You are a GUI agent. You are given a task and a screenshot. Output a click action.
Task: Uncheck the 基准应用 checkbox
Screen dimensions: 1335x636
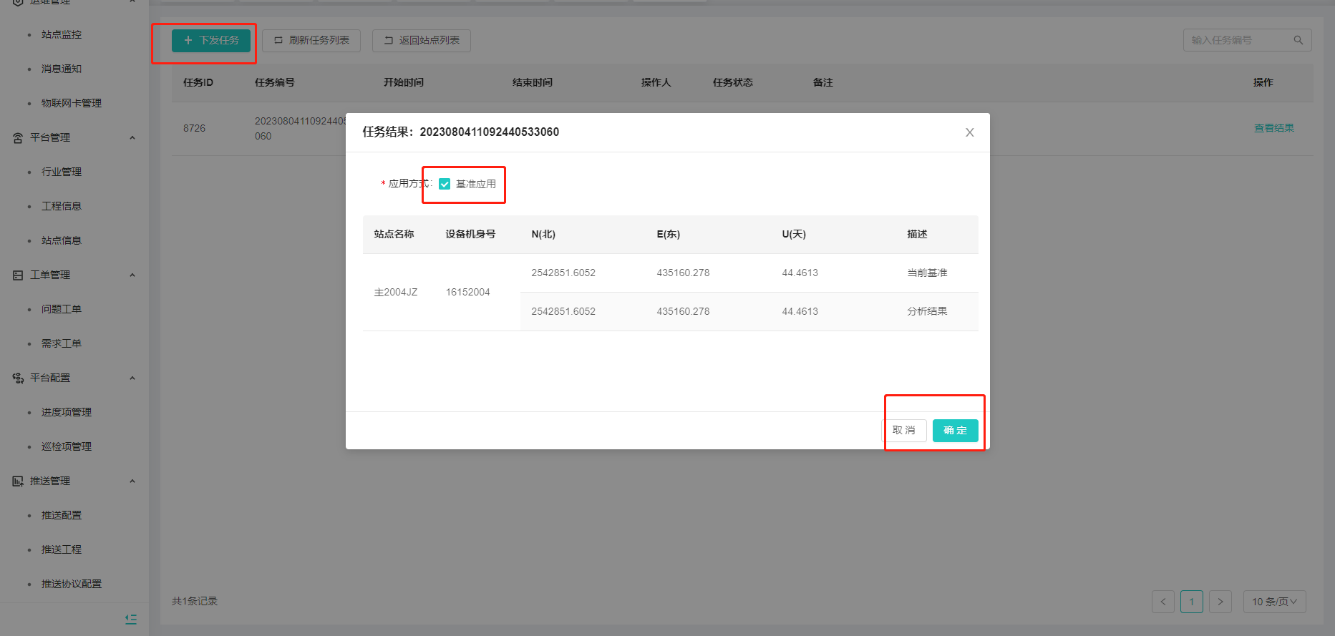point(445,184)
